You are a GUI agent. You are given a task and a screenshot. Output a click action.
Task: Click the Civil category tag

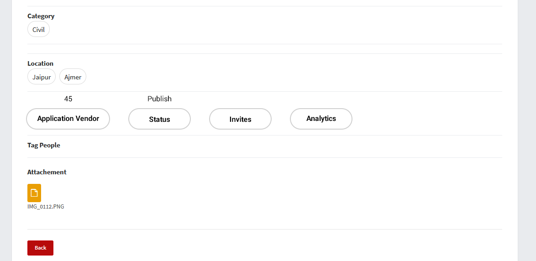[38, 30]
